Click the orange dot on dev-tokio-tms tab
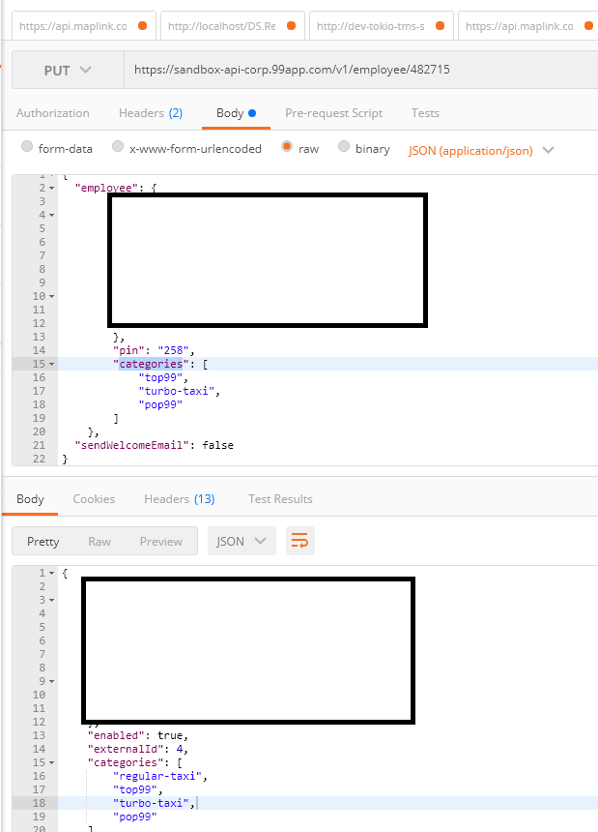This screenshot has width=598, height=832. click(441, 25)
